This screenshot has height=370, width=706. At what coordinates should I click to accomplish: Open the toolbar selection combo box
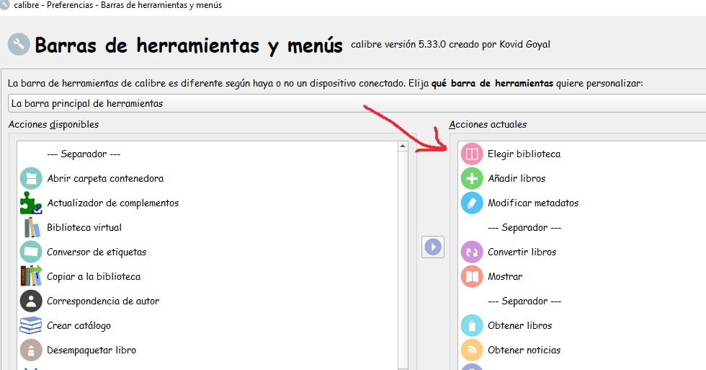point(357,103)
